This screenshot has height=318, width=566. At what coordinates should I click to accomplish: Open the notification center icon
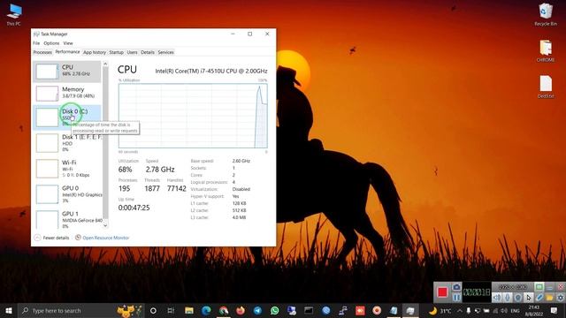[555, 310]
